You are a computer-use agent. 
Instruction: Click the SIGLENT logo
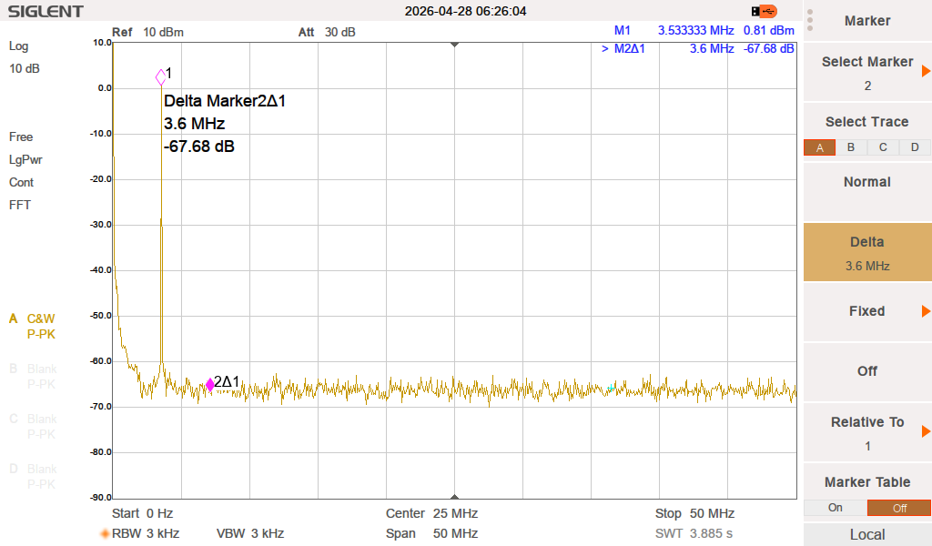pyautogui.click(x=46, y=12)
